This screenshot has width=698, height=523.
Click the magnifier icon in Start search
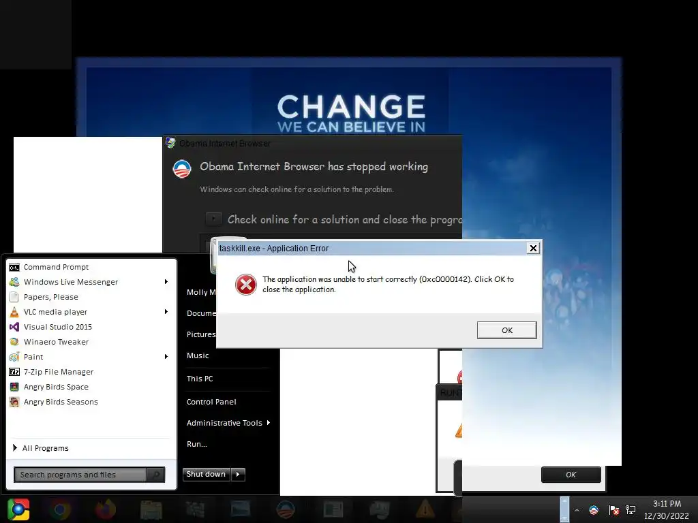156,475
